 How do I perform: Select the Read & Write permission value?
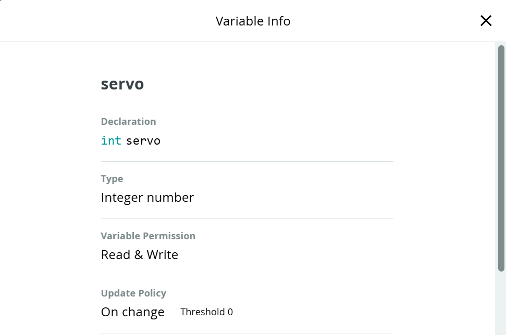(x=140, y=255)
